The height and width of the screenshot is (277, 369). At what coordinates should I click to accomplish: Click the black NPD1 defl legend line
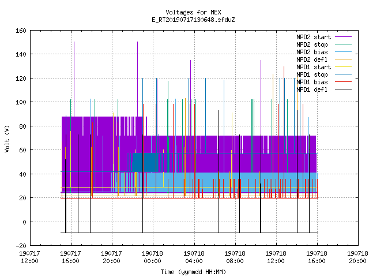(344, 89)
